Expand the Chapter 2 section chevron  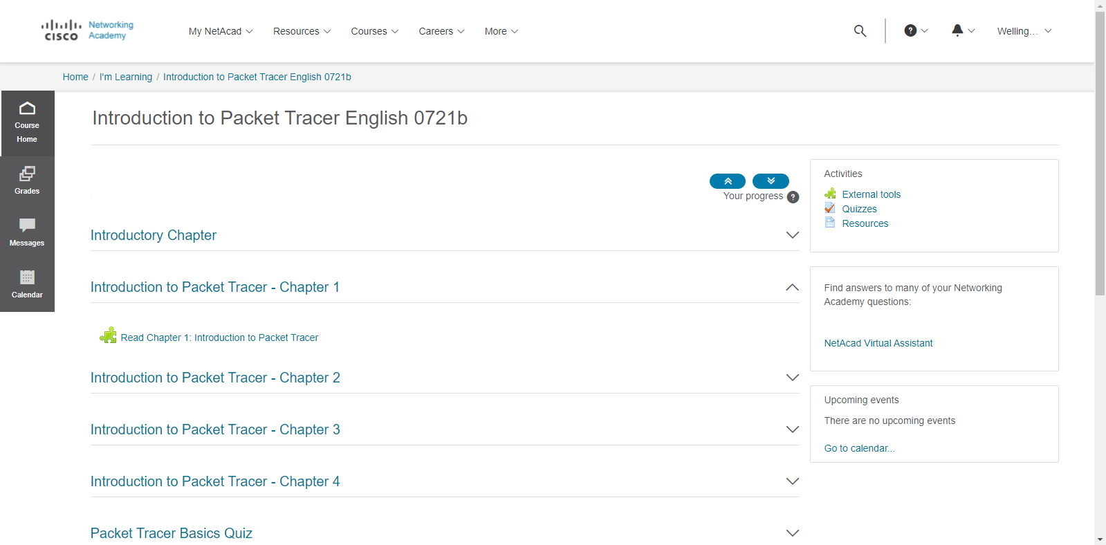point(793,378)
